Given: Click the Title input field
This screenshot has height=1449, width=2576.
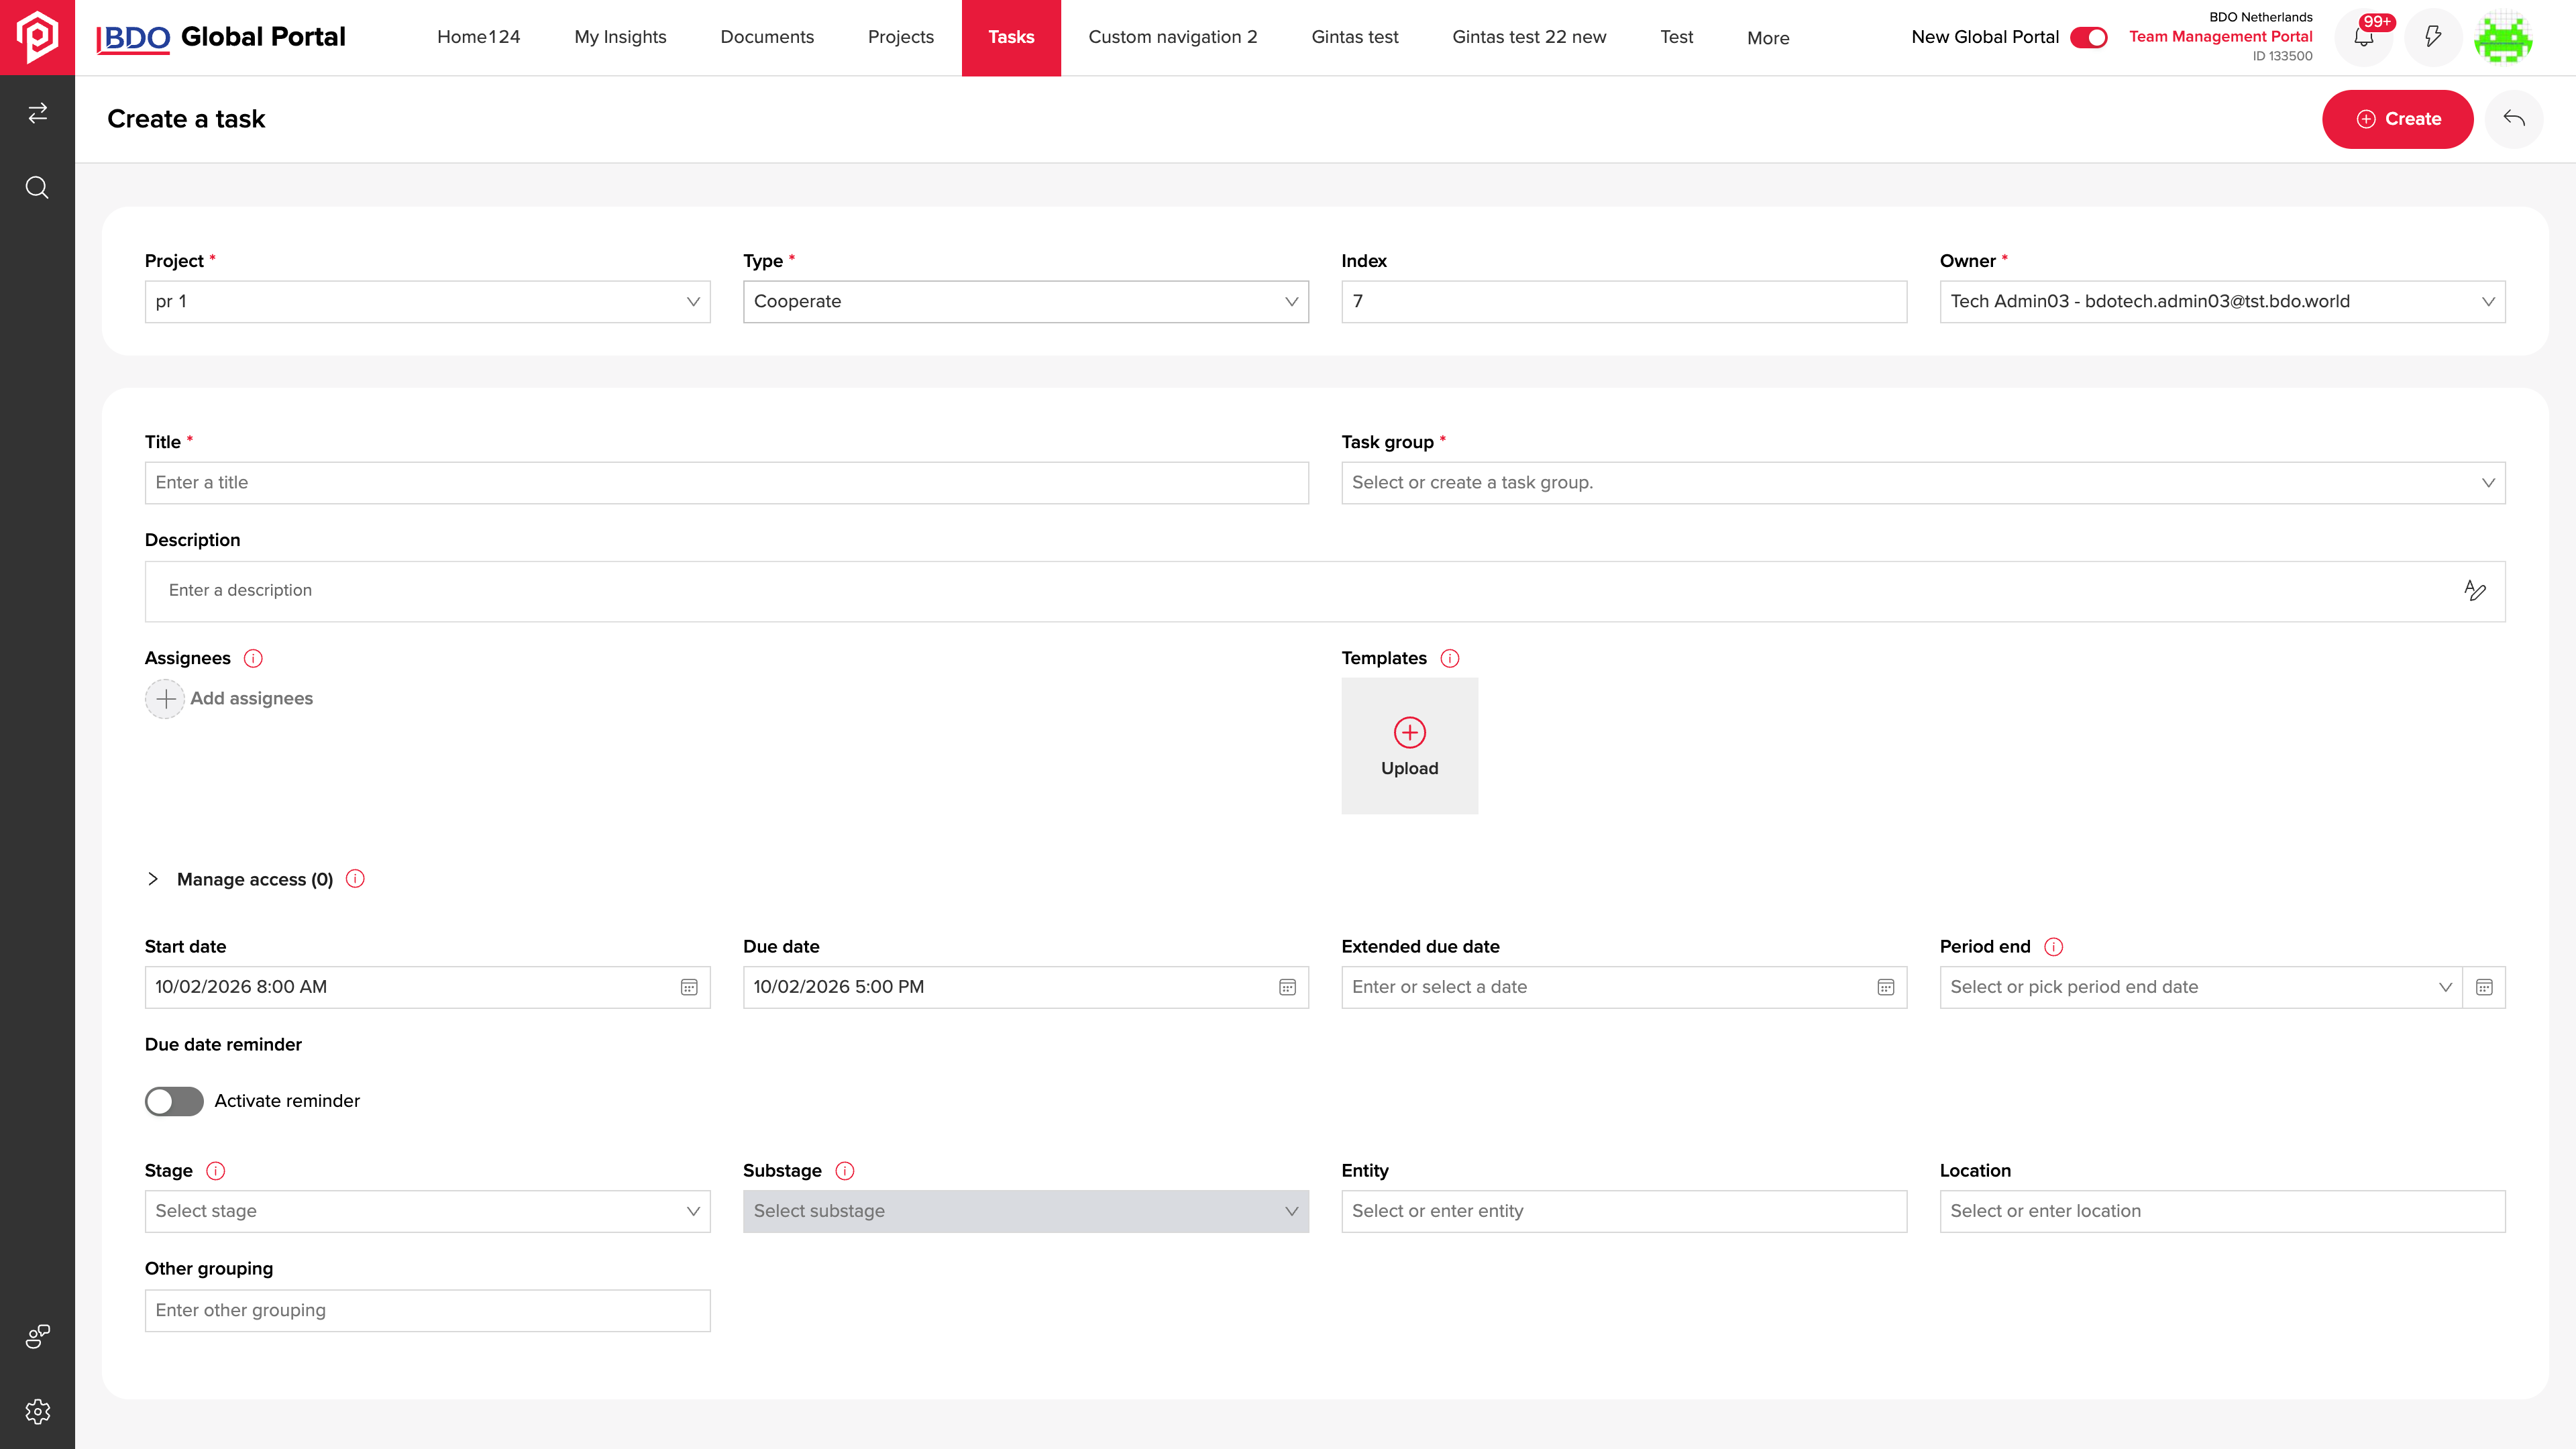Looking at the screenshot, I should tap(726, 483).
